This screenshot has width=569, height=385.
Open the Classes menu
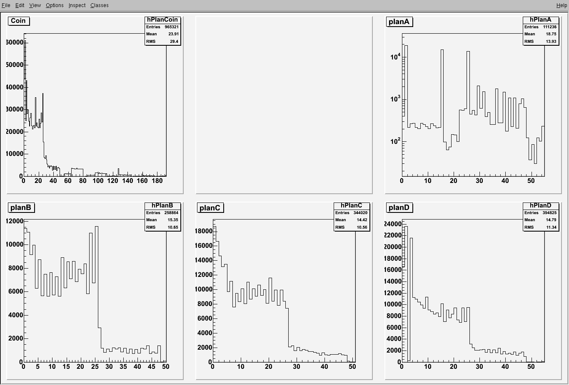point(100,5)
